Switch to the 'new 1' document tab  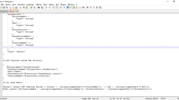13,11
